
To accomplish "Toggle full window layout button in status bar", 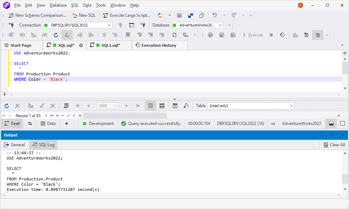I will 343,124.
